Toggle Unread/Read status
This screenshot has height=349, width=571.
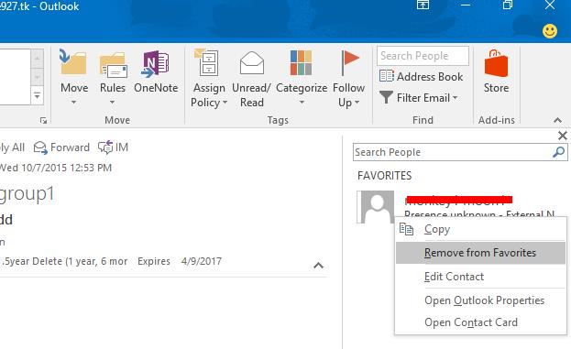(x=251, y=79)
